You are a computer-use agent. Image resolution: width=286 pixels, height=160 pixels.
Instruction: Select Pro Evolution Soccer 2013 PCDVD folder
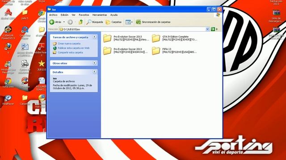(126, 51)
